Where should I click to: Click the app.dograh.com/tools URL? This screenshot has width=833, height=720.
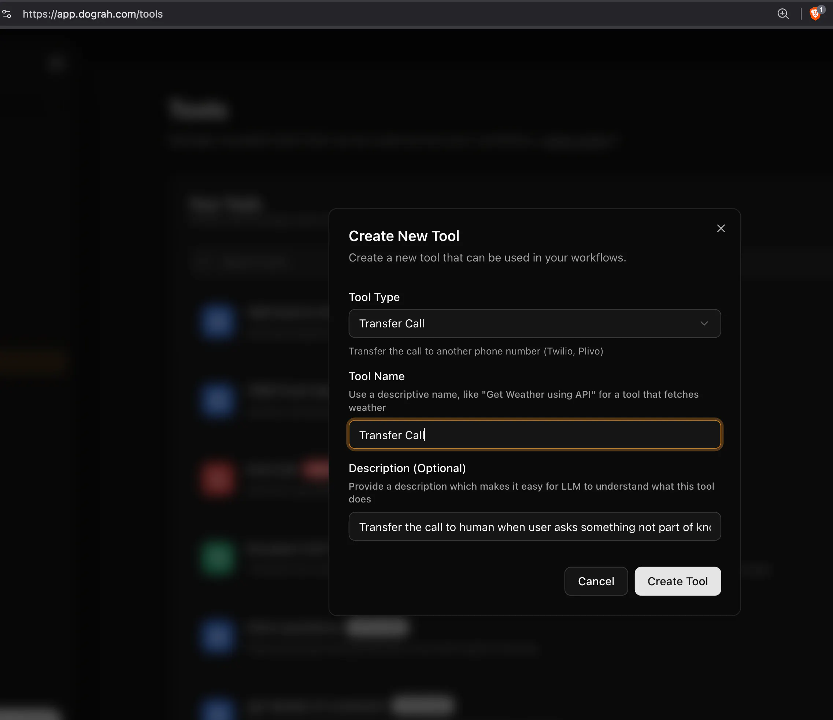[x=92, y=14]
